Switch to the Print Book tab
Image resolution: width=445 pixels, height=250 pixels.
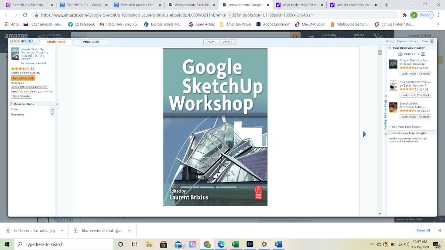tap(91, 42)
